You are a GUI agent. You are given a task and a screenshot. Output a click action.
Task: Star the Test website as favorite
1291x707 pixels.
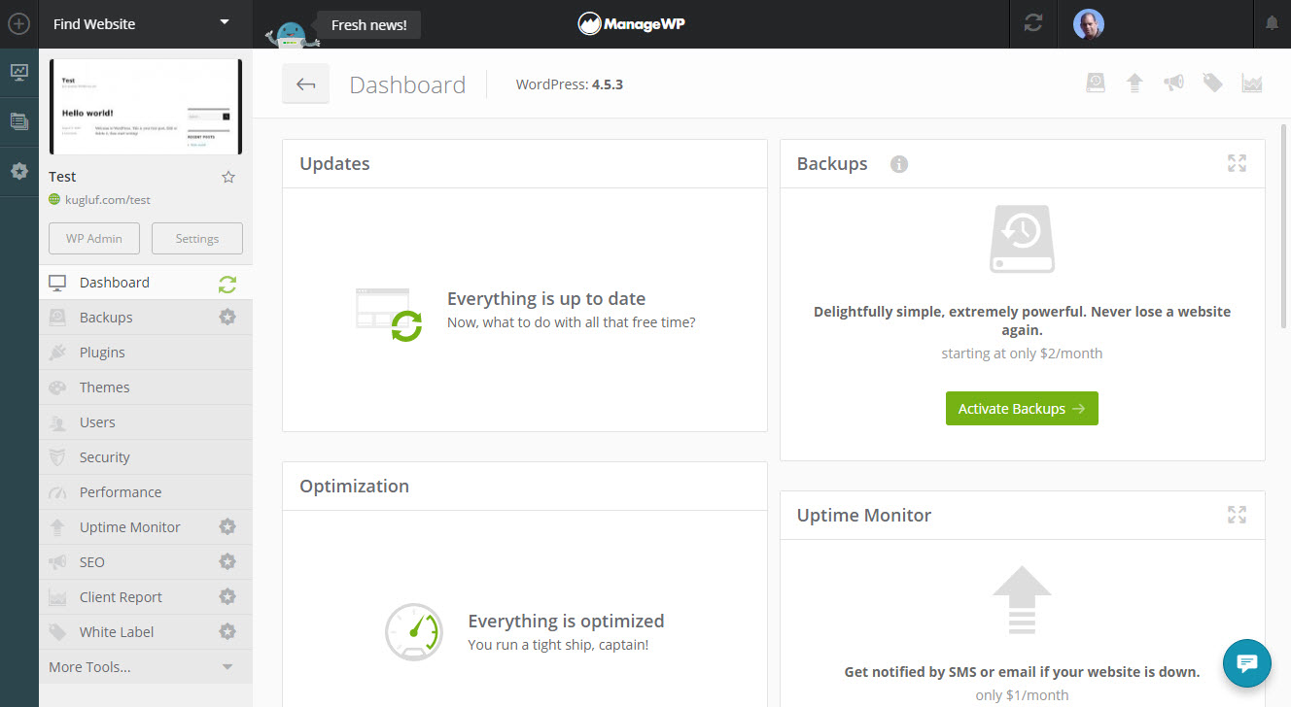pyautogui.click(x=228, y=177)
